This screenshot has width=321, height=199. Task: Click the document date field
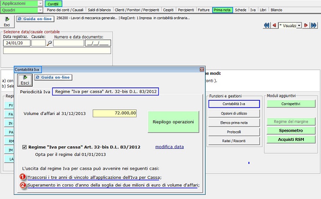tap(98, 43)
